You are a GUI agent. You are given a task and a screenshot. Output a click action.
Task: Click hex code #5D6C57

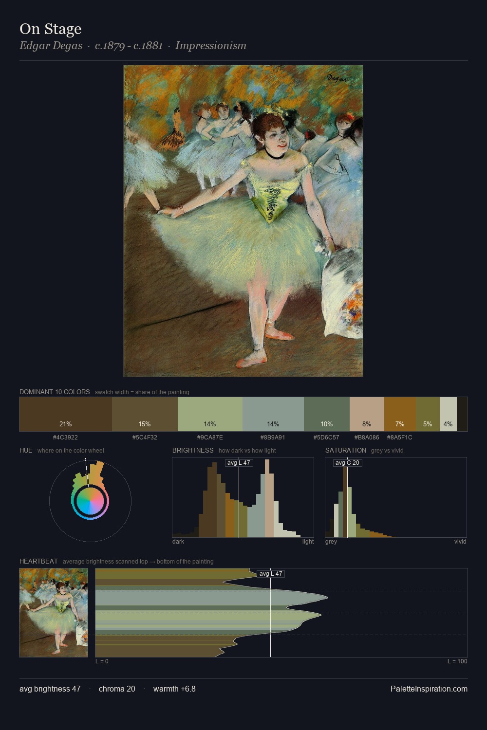(326, 438)
